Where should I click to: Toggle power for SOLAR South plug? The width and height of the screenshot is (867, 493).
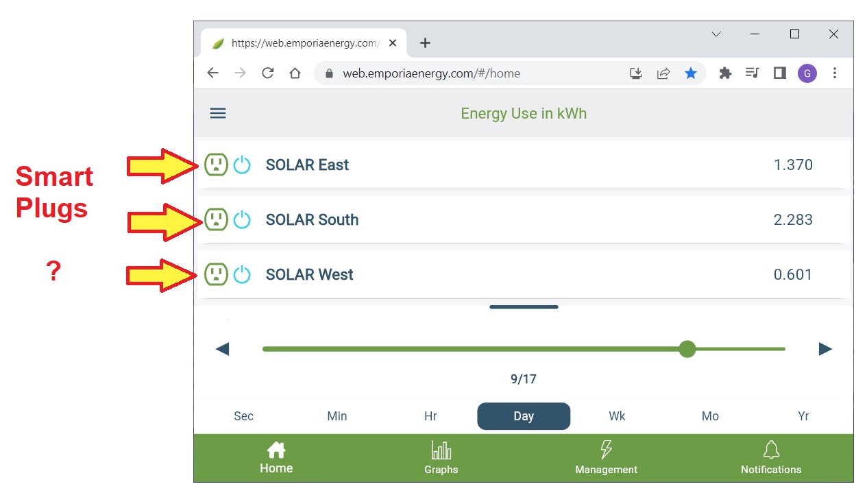[242, 219]
